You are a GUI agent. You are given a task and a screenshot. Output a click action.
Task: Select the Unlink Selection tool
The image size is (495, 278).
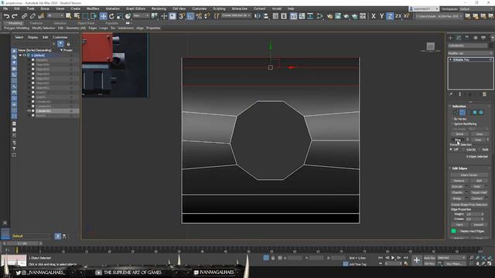coord(32,15)
